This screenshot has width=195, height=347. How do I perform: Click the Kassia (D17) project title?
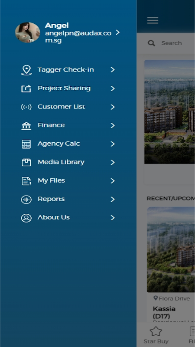[x=164, y=312]
